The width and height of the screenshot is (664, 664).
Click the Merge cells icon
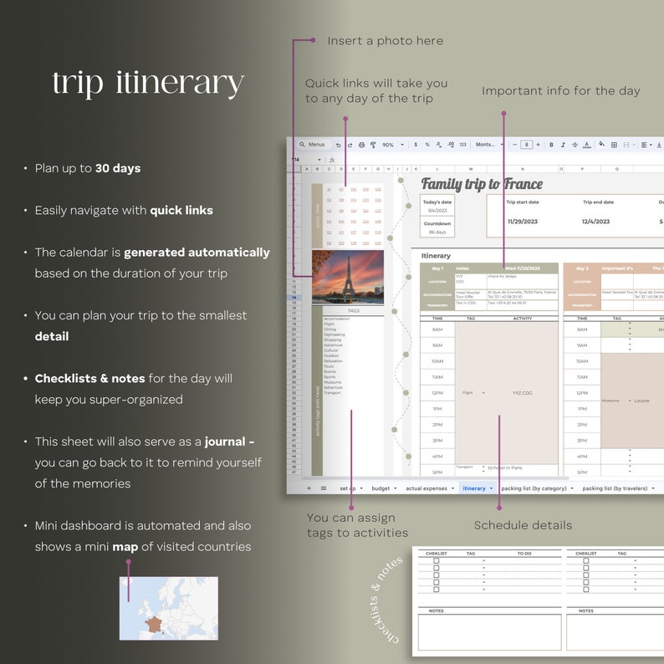click(626, 145)
